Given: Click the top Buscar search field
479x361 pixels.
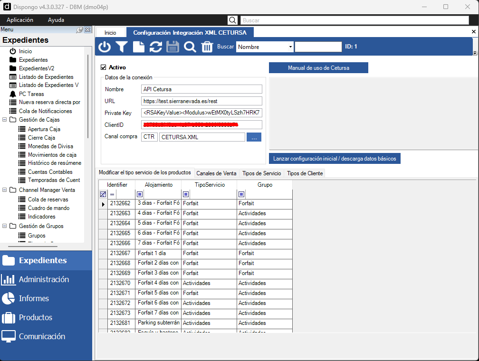Looking at the screenshot, I should tap(354, 20).
